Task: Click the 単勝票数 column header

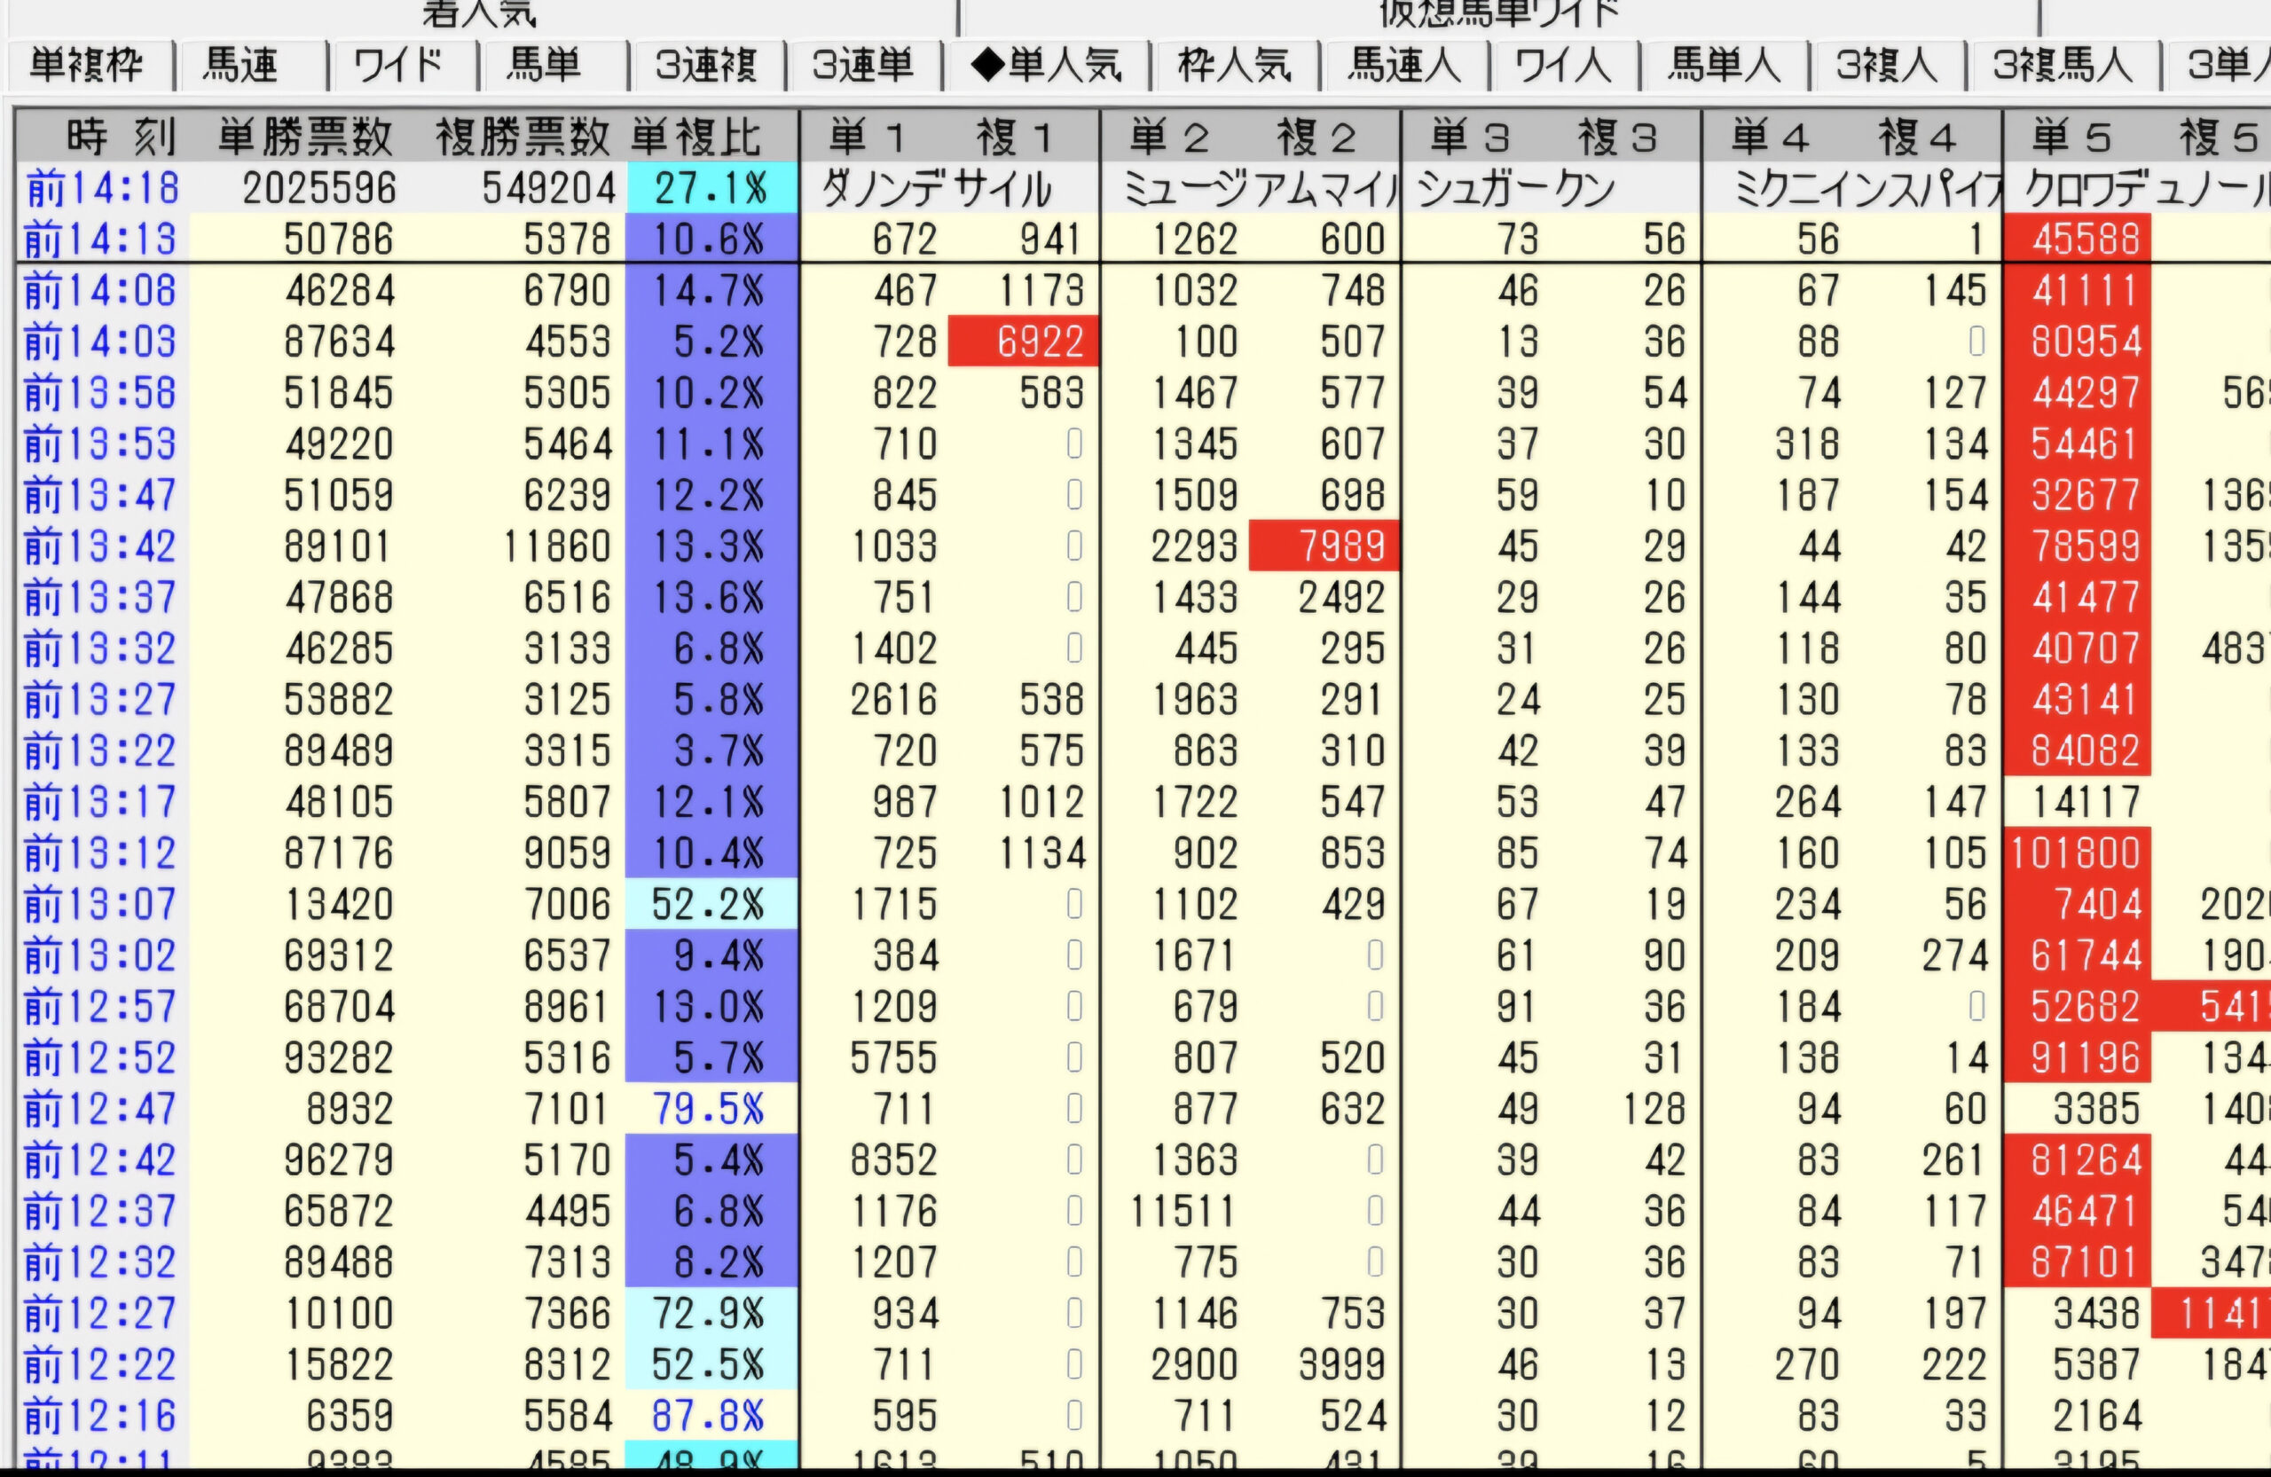Action: pyautogui.click(x=305, y=137)
